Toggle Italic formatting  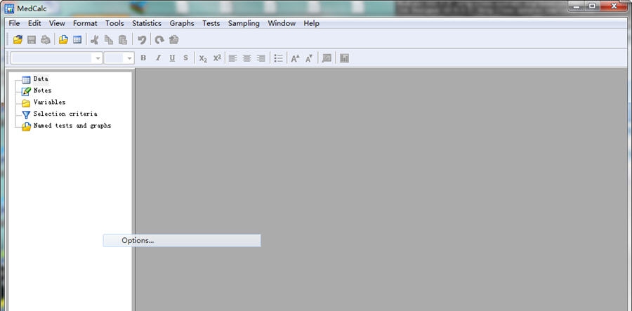pos(158,58)
